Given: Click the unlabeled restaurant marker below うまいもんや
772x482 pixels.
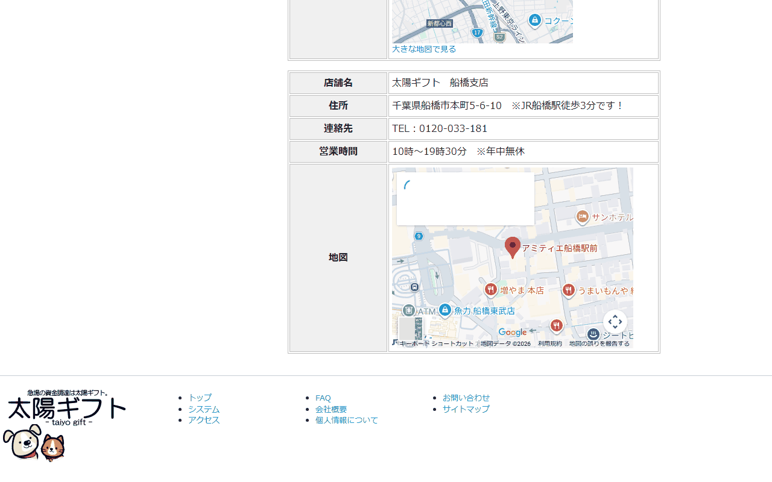Looking at the screenshot, I should (556, 327).
